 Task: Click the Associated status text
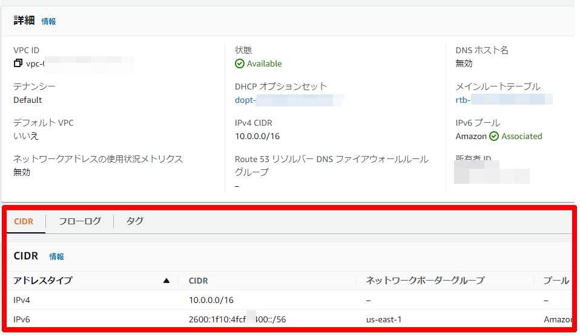(521, 136)
